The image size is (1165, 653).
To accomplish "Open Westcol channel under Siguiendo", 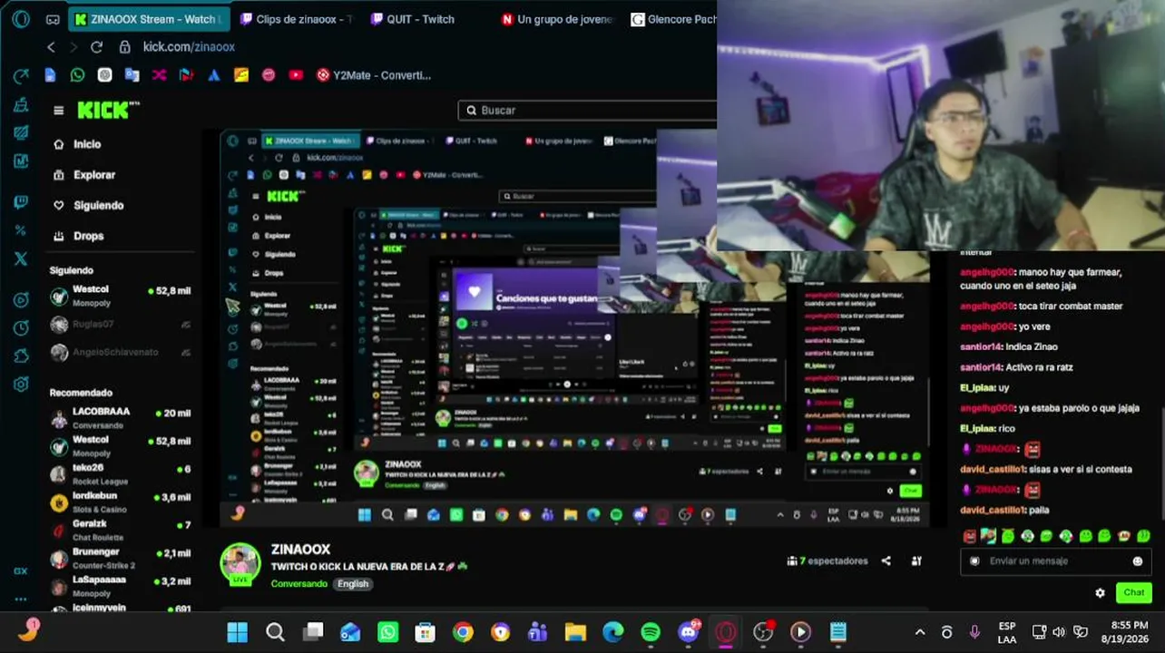I will (x=121, y=296).
